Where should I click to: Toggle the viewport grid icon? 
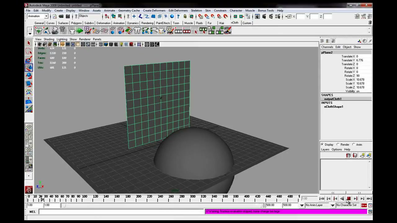(63, 44)
